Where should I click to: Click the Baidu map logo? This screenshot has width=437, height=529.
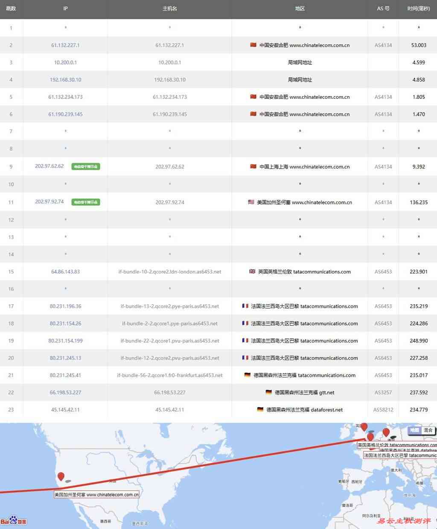[x=14, y=520]
